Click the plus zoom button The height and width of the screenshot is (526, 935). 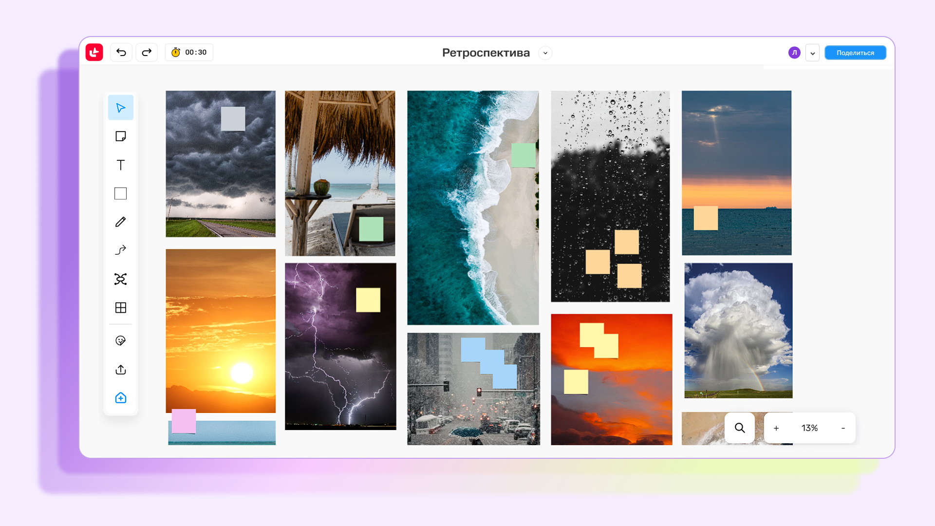(x=776, y=428)
